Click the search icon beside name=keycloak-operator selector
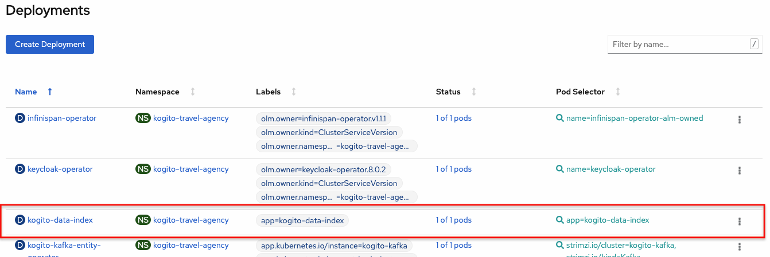Image resolution: width=770 pixels, height=257 pixels. [x=560, y=169]
